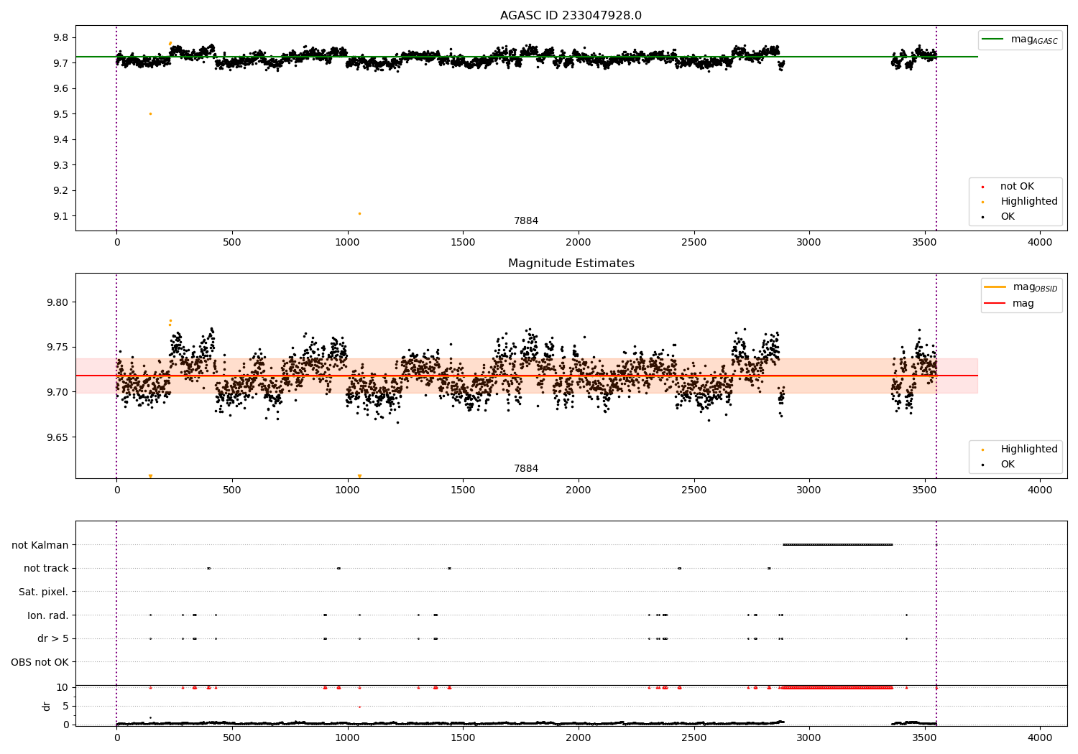Click the "OBS not OK" row label
The height and width of the screenshot is (754, 1078).
click(40, 662)
